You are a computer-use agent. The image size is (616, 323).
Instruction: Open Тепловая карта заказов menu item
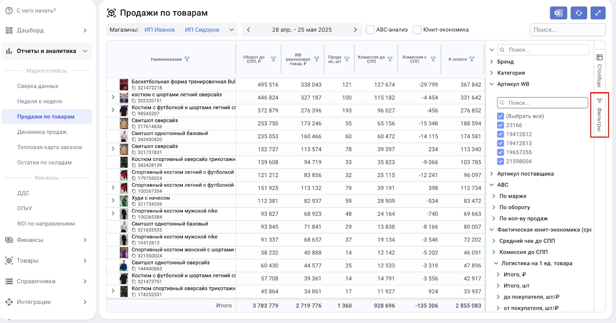click(x=50, y=147)
